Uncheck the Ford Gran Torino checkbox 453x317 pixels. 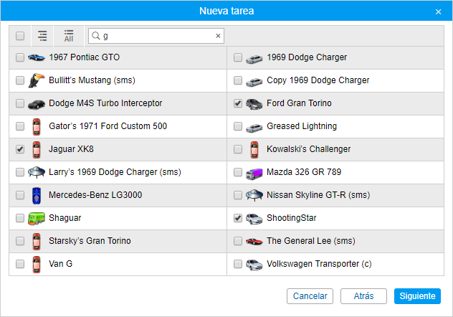(238, 103)
